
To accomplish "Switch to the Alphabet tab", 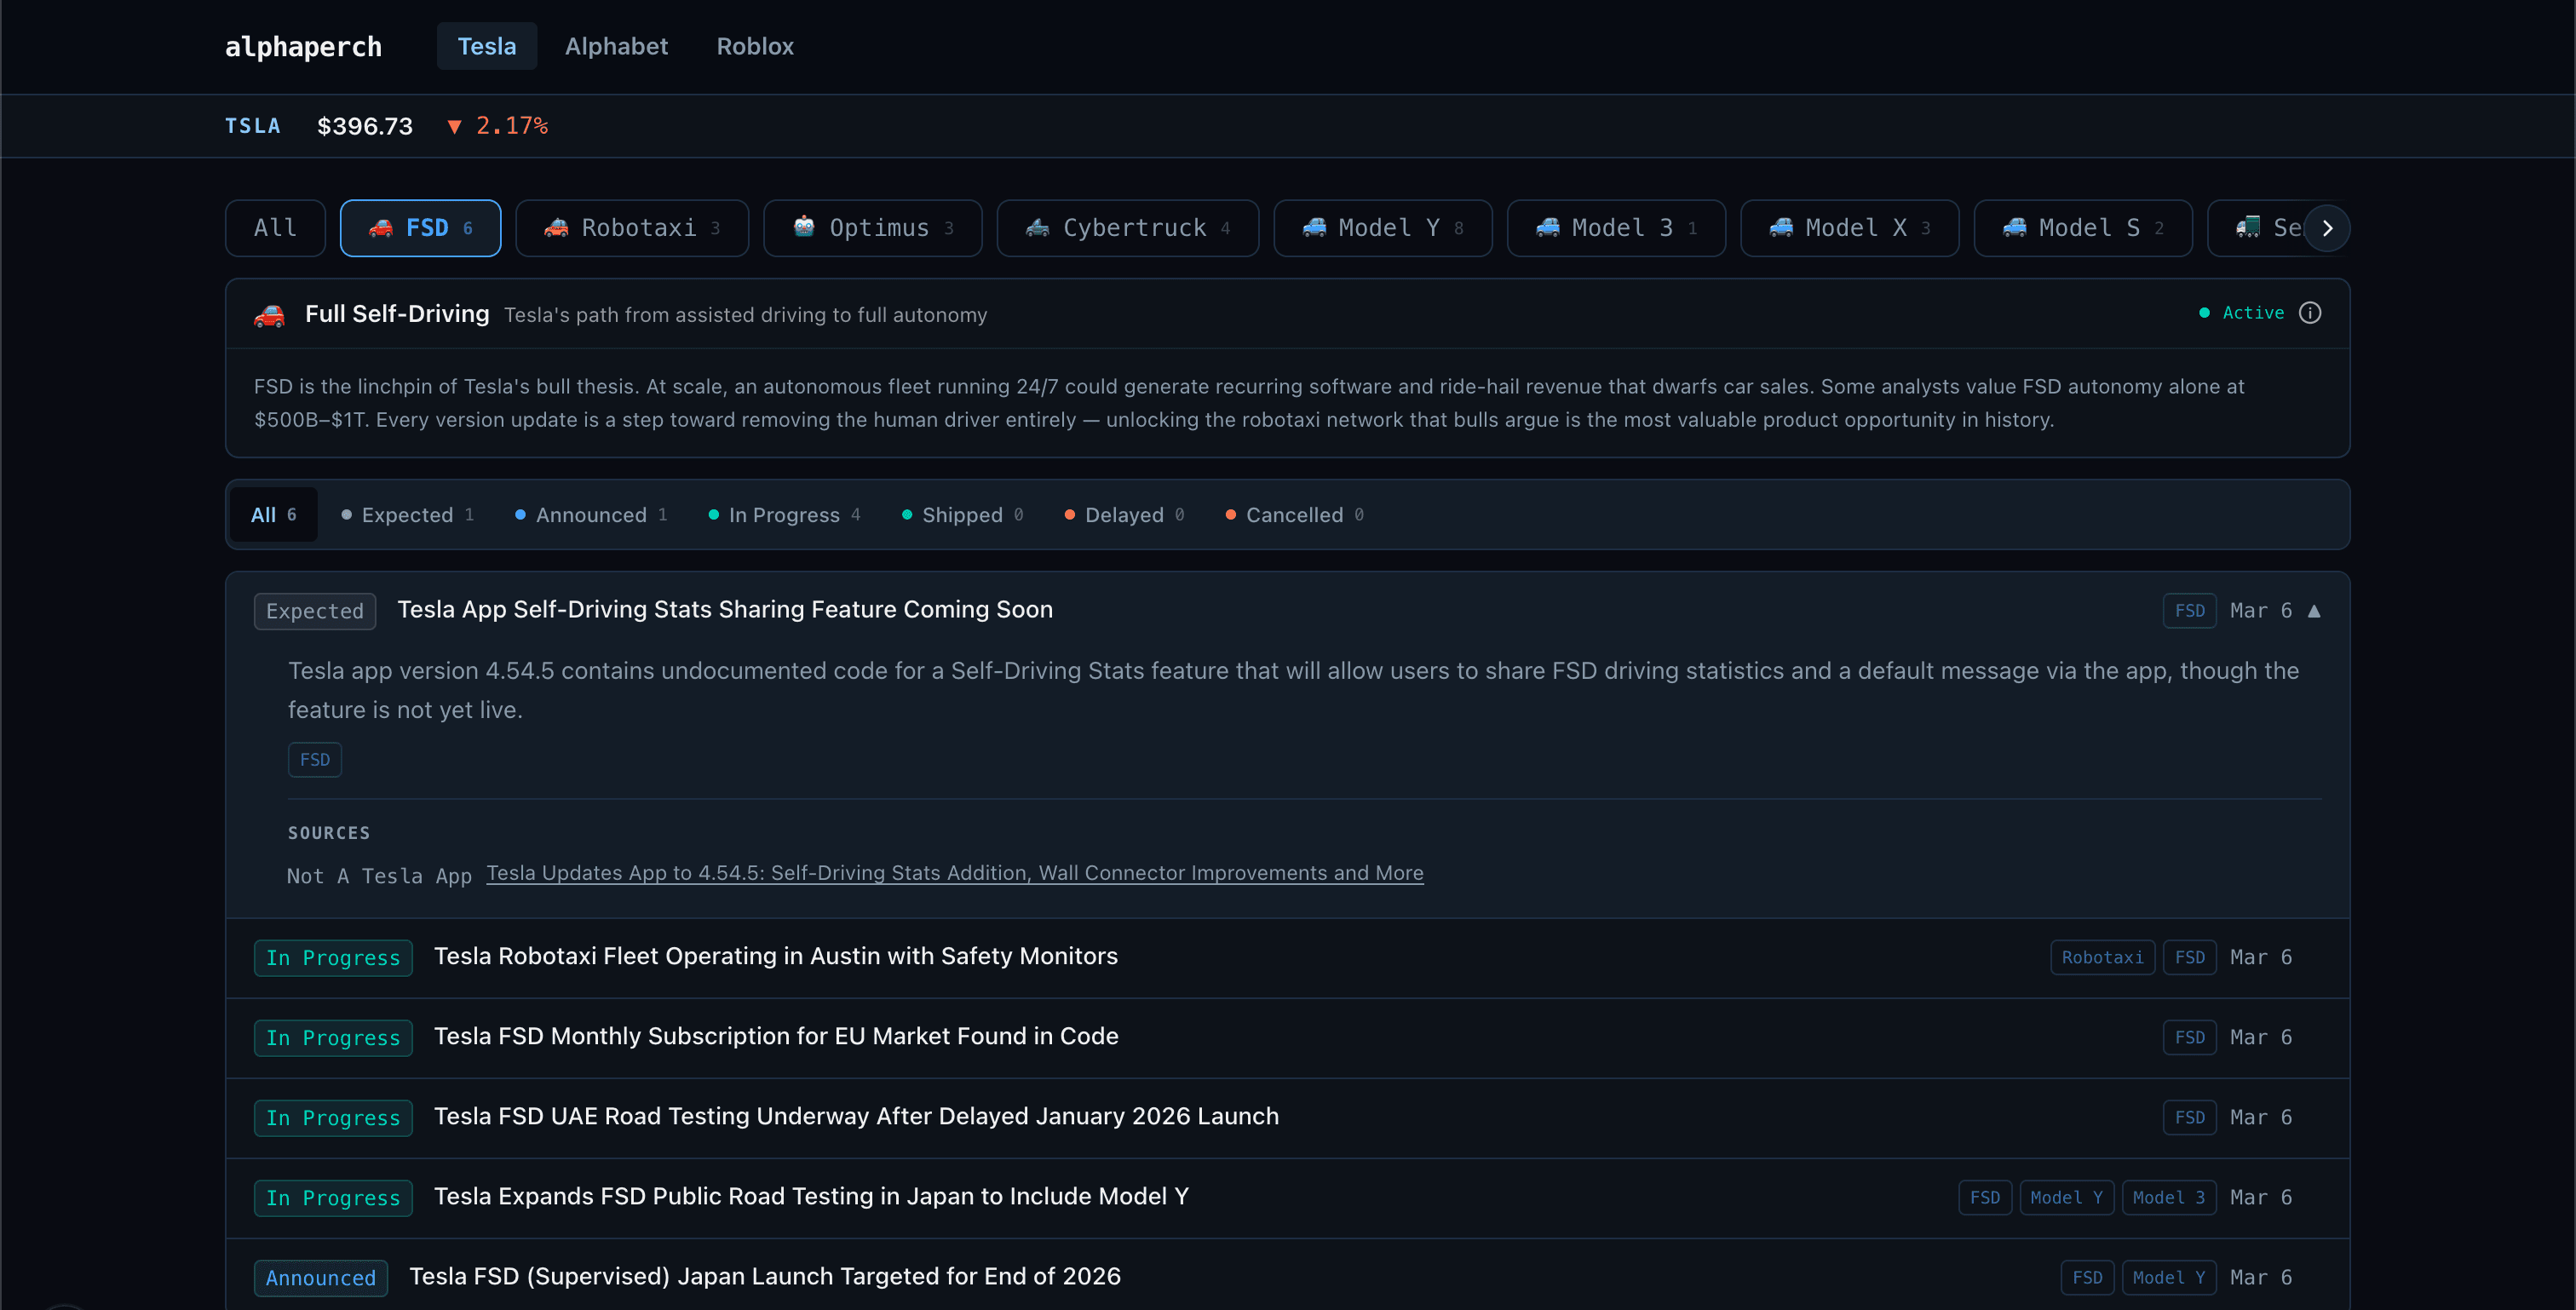I will (616, 46).
